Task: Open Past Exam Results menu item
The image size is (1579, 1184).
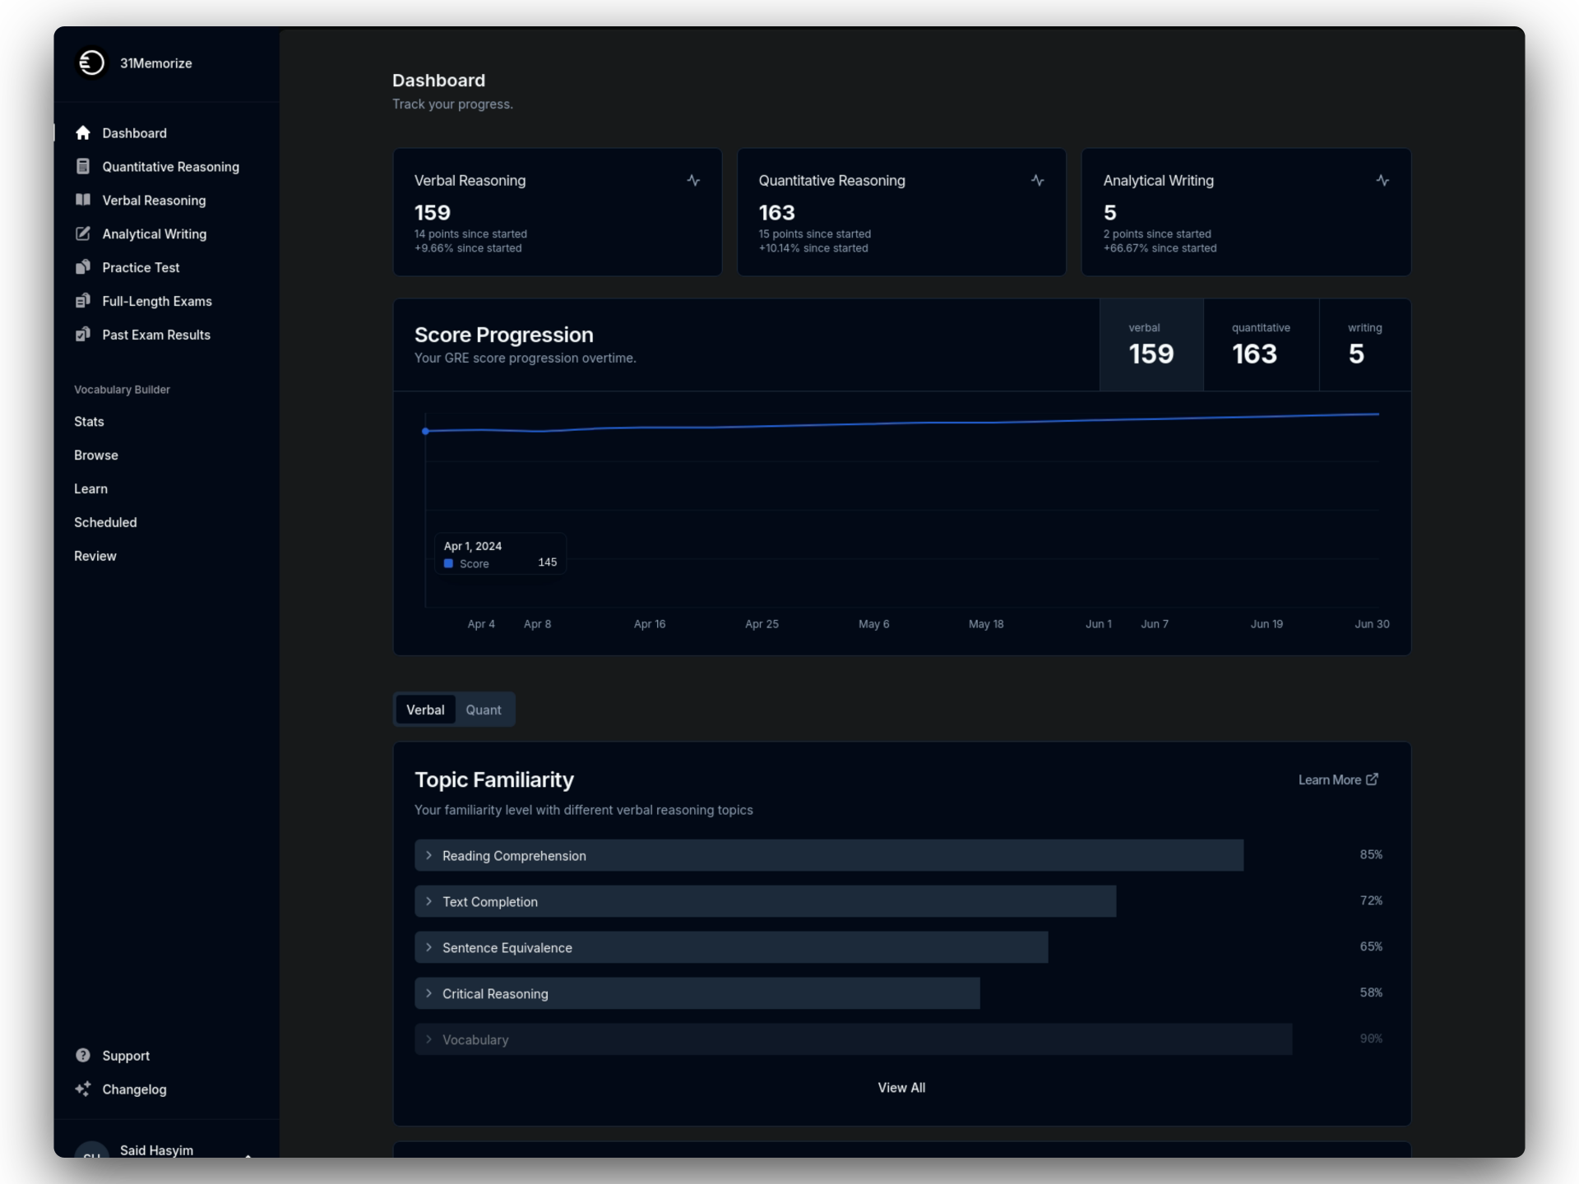Action: [x=155, y=335]
